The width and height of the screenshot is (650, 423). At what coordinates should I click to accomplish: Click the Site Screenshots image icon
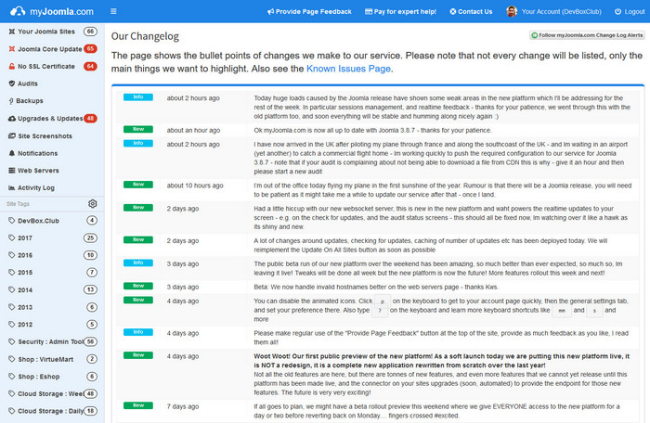11,135
